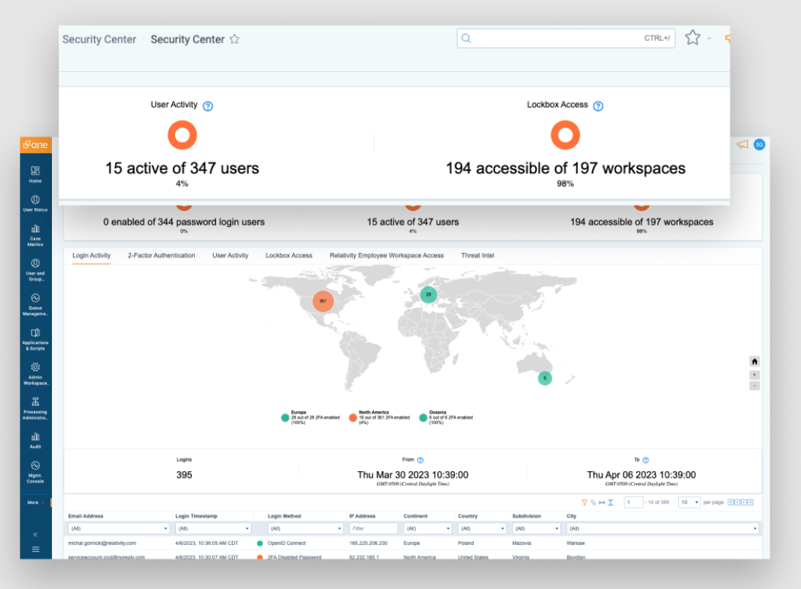Open User and Group sidebar item

point(35,270)
